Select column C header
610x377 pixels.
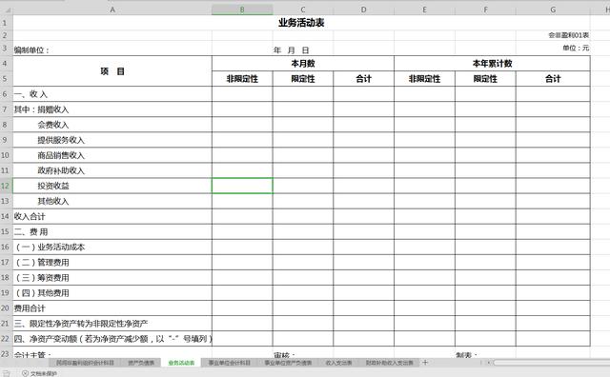click(x=303, y=10)
